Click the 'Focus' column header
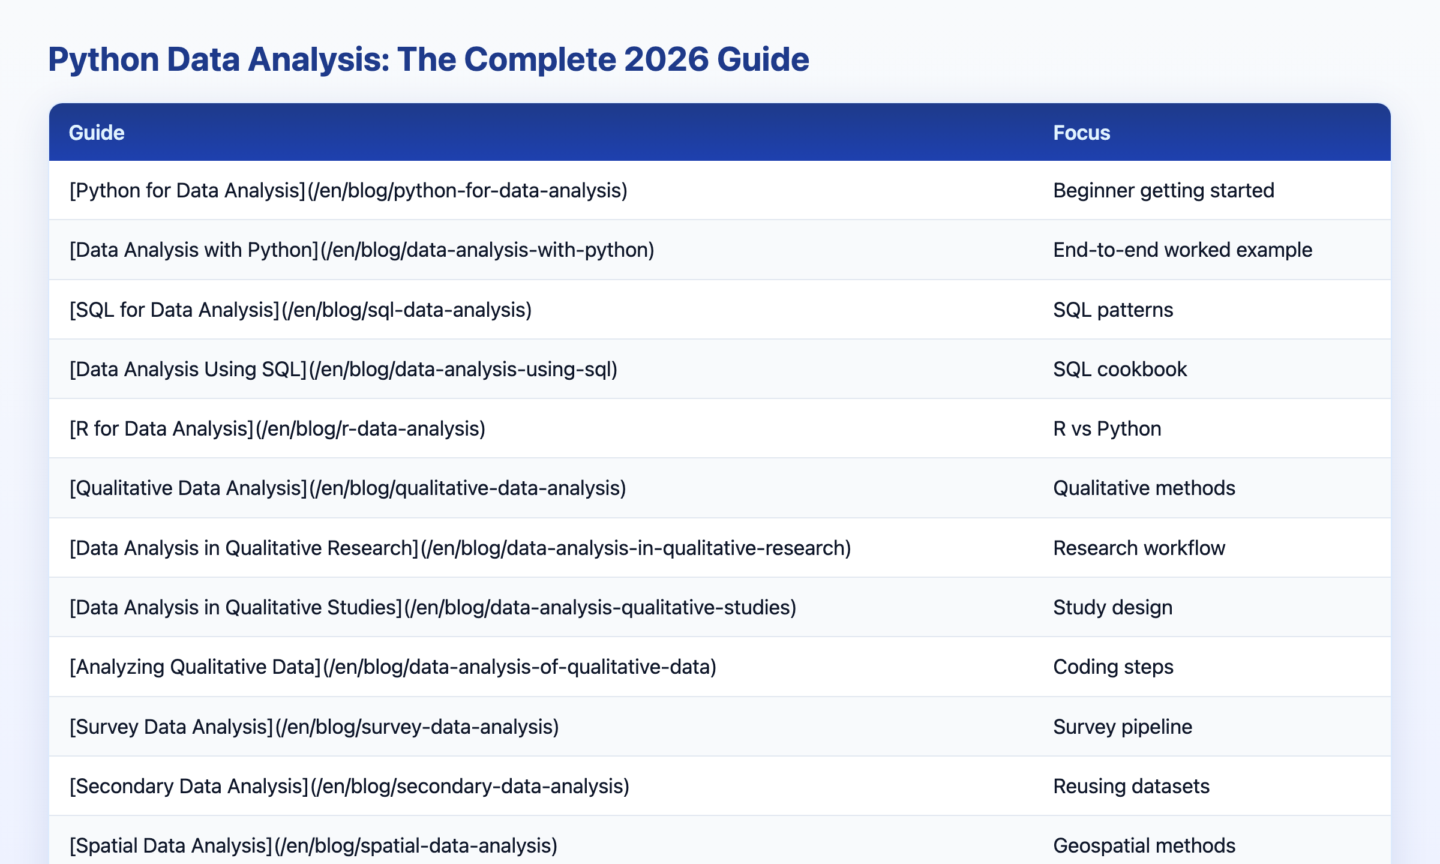 [1082, 133]
